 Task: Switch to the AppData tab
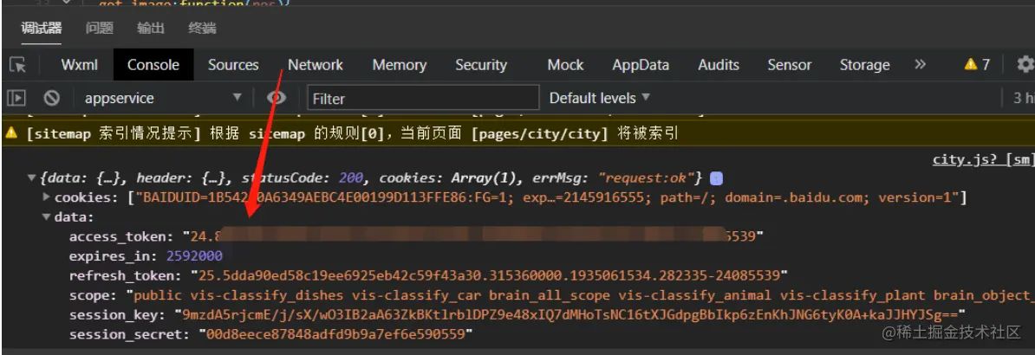pos(641,65)
